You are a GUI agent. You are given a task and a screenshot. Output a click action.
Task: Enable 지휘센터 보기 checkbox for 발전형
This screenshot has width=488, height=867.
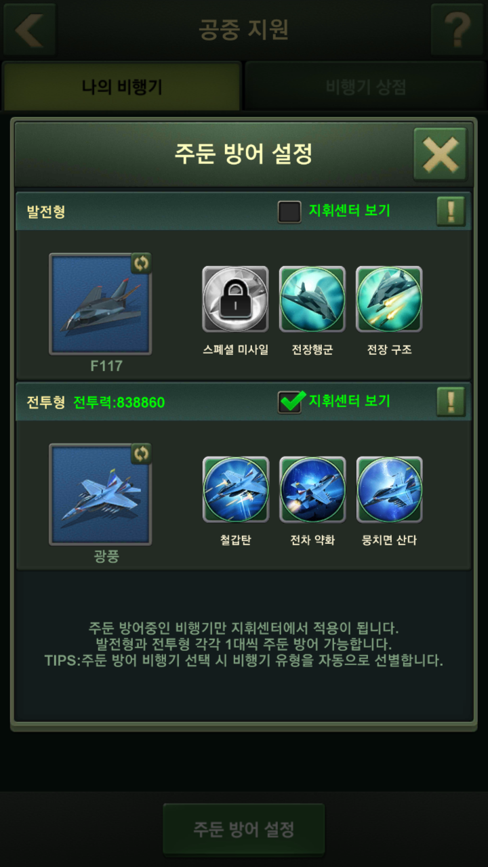pos(289,211)
